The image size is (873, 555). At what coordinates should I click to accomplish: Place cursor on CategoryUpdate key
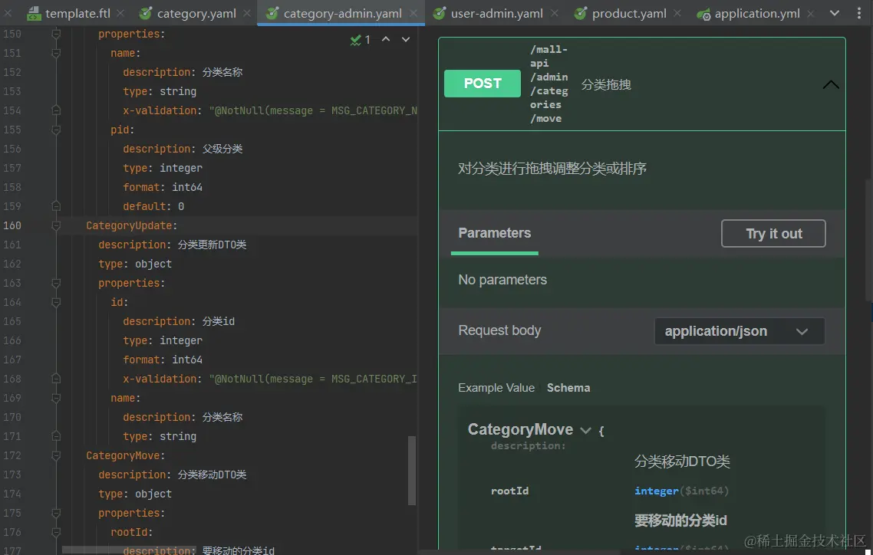tap(129, 226)
